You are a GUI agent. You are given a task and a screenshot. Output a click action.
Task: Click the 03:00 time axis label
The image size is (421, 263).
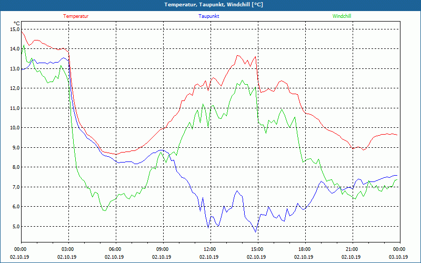point(69,249)
